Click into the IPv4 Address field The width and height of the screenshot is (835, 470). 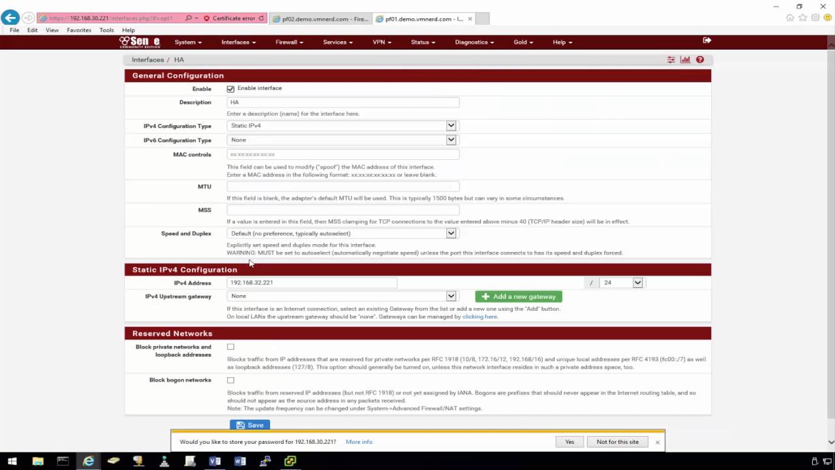[312, 283]
